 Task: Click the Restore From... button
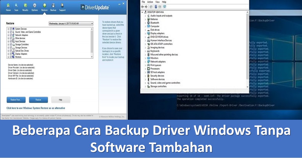[16, 100]
